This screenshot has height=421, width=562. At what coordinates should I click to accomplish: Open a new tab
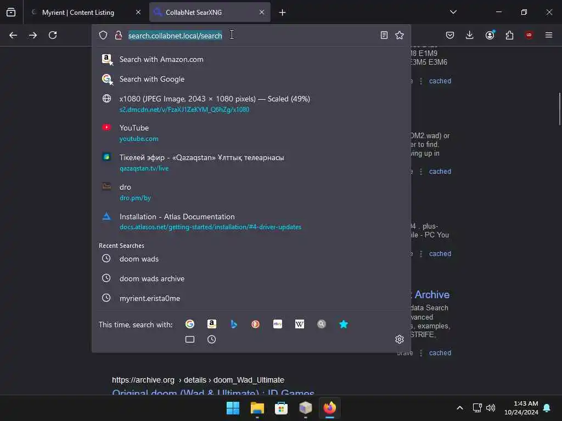[x=282, y=13]
